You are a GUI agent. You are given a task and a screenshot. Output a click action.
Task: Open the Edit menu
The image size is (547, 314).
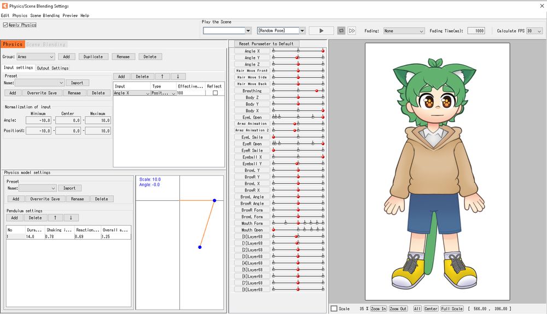point(5,15)
